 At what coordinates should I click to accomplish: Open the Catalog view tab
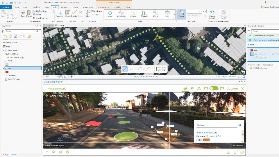point(60,26)
